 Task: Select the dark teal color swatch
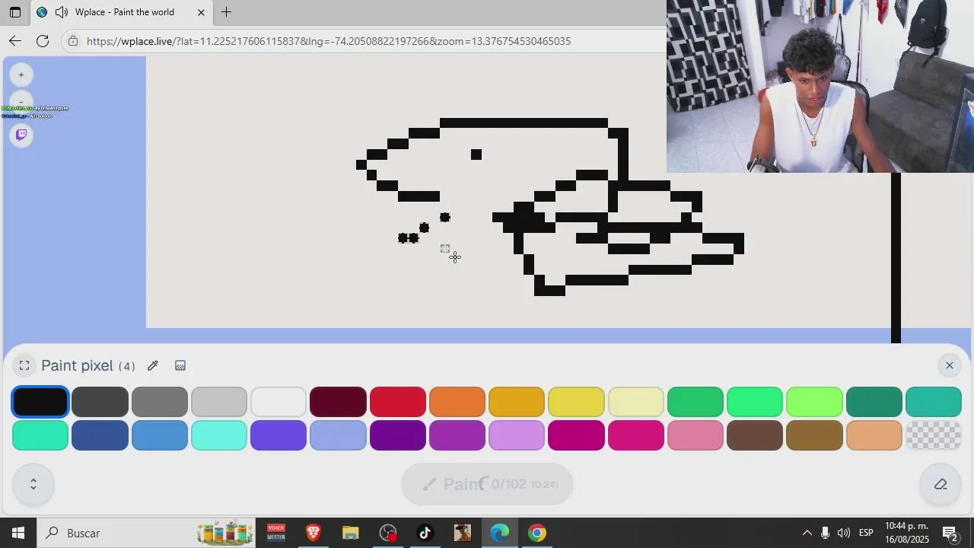click(x=874, y=402)
